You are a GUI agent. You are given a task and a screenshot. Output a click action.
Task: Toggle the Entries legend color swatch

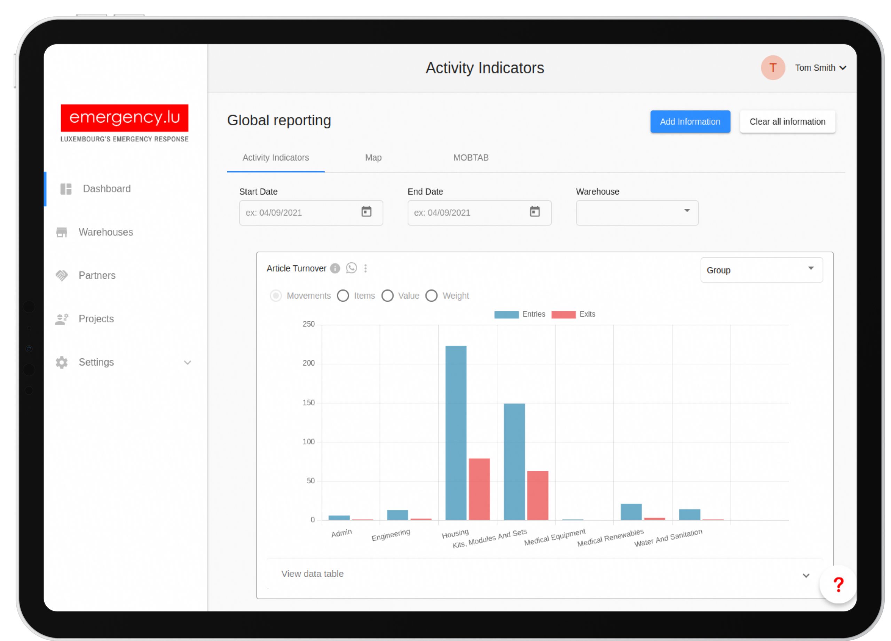506,315
